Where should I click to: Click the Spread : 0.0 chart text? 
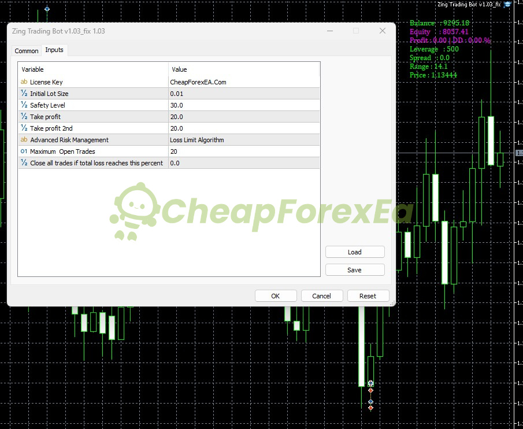[429, 58]
